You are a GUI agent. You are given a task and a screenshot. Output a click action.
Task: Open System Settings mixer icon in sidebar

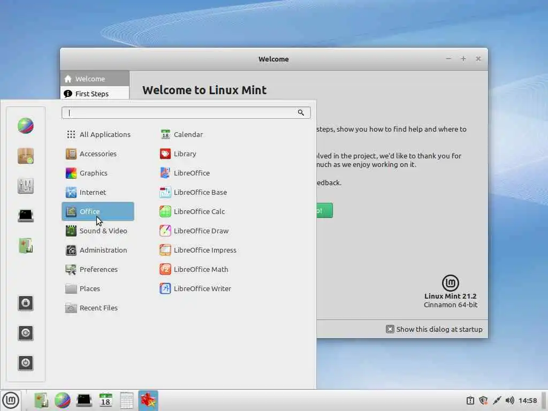pos(26,186)
